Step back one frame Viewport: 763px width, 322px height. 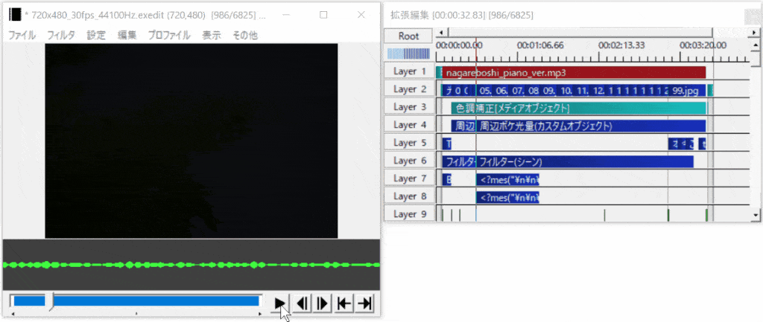tap(303, 303)
